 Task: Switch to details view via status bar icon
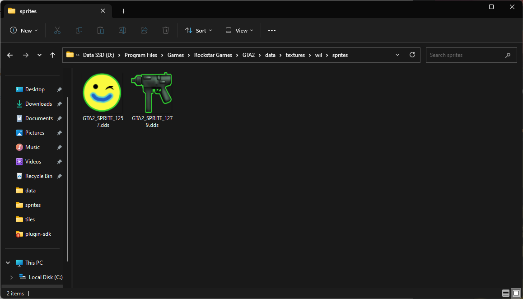pyautogui.click(x=505, y=293)
